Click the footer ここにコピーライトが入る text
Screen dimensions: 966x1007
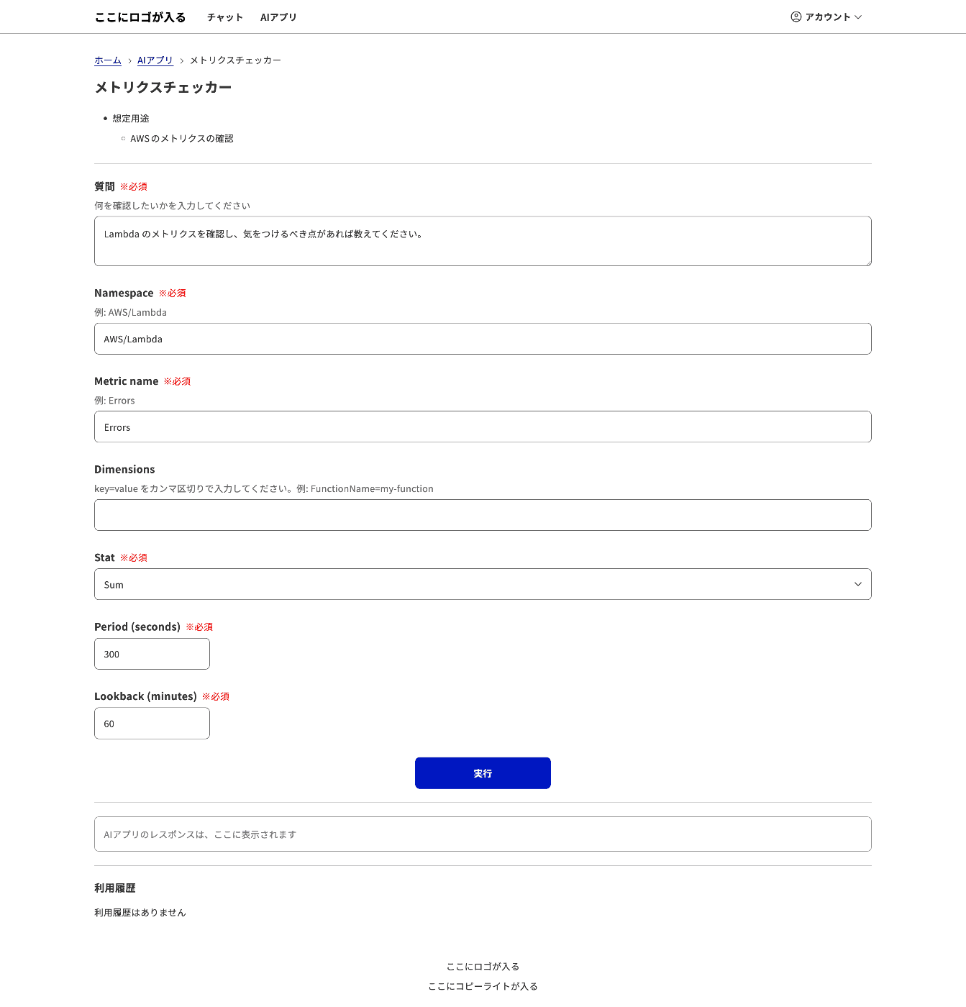coord(483,986)
